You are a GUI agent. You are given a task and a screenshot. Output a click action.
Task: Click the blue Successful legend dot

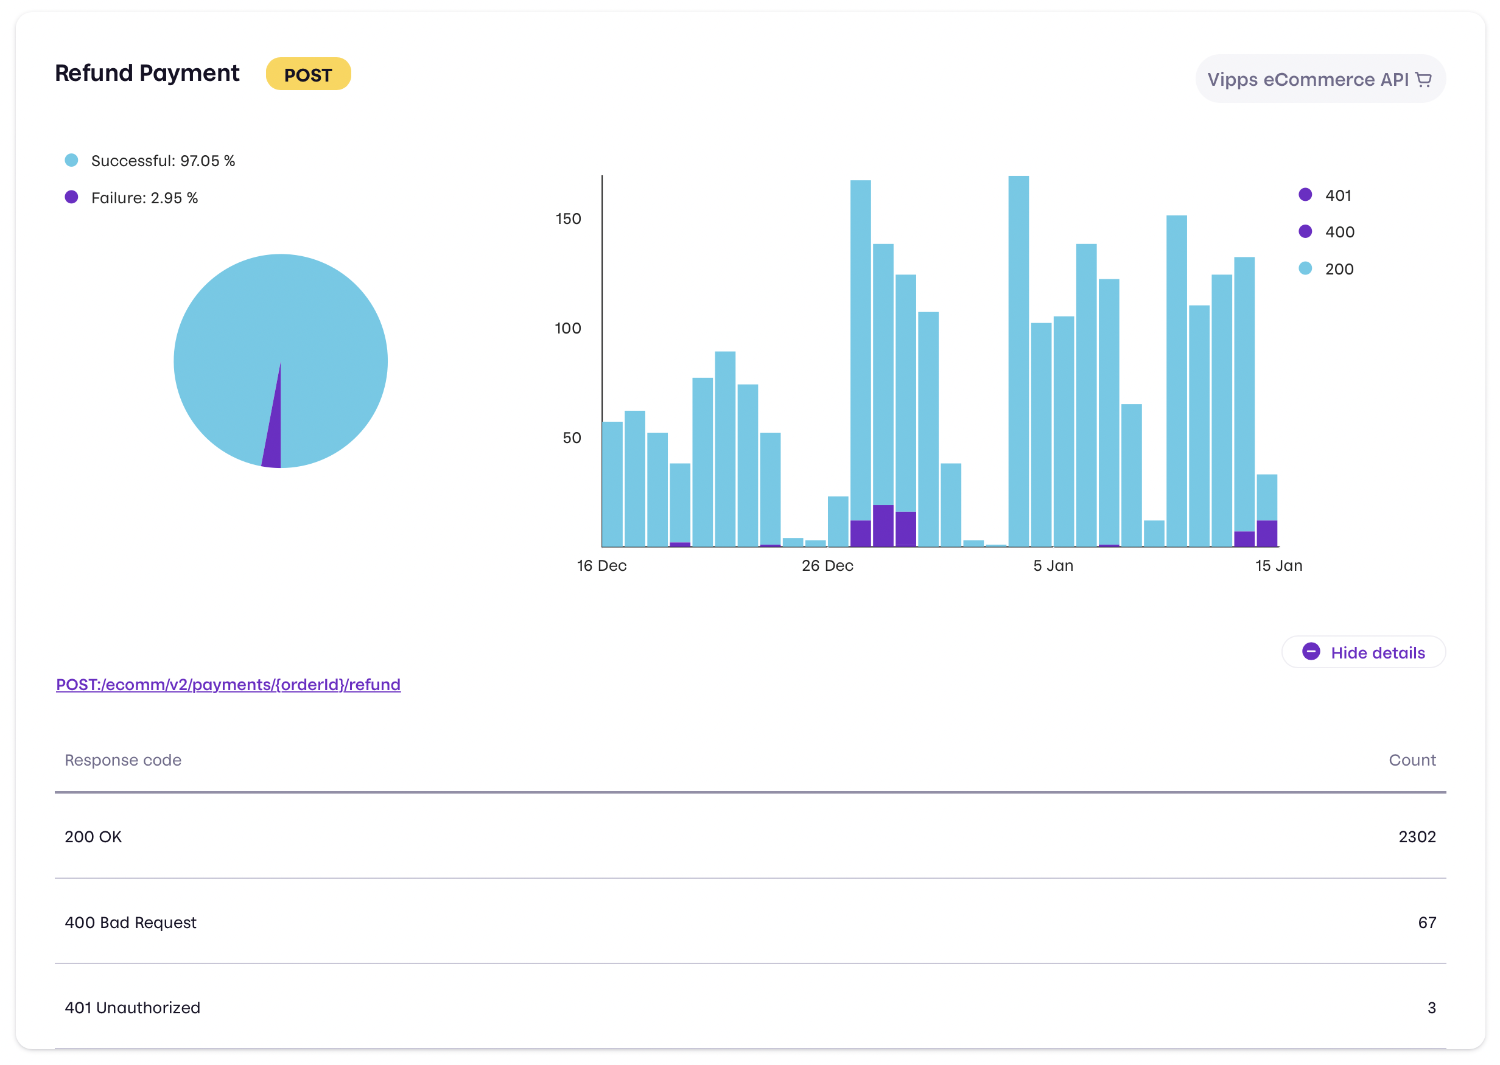(x=72, y=159)
